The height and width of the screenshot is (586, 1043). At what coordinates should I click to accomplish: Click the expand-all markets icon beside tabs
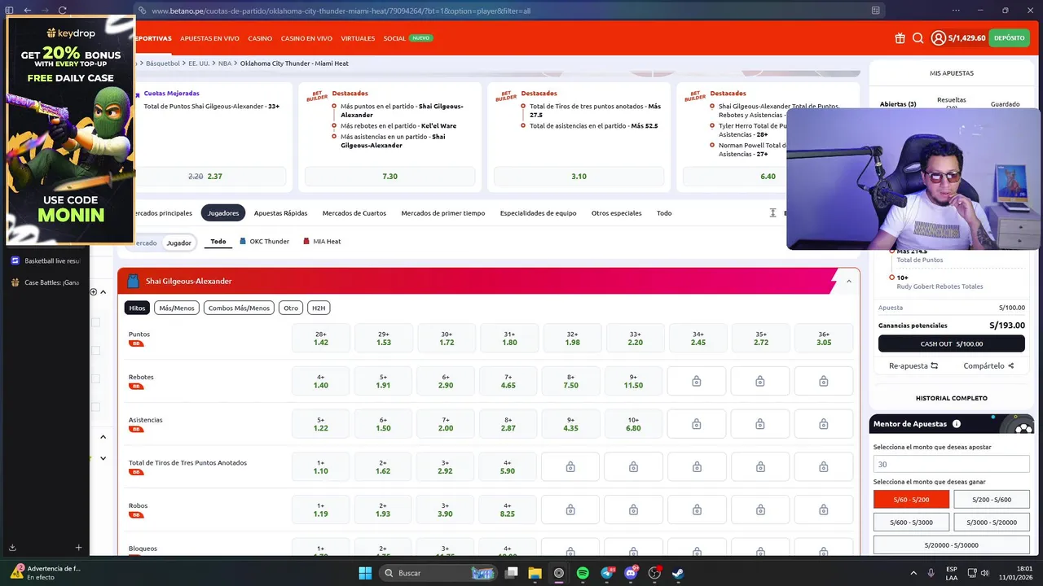click(772, 213)
